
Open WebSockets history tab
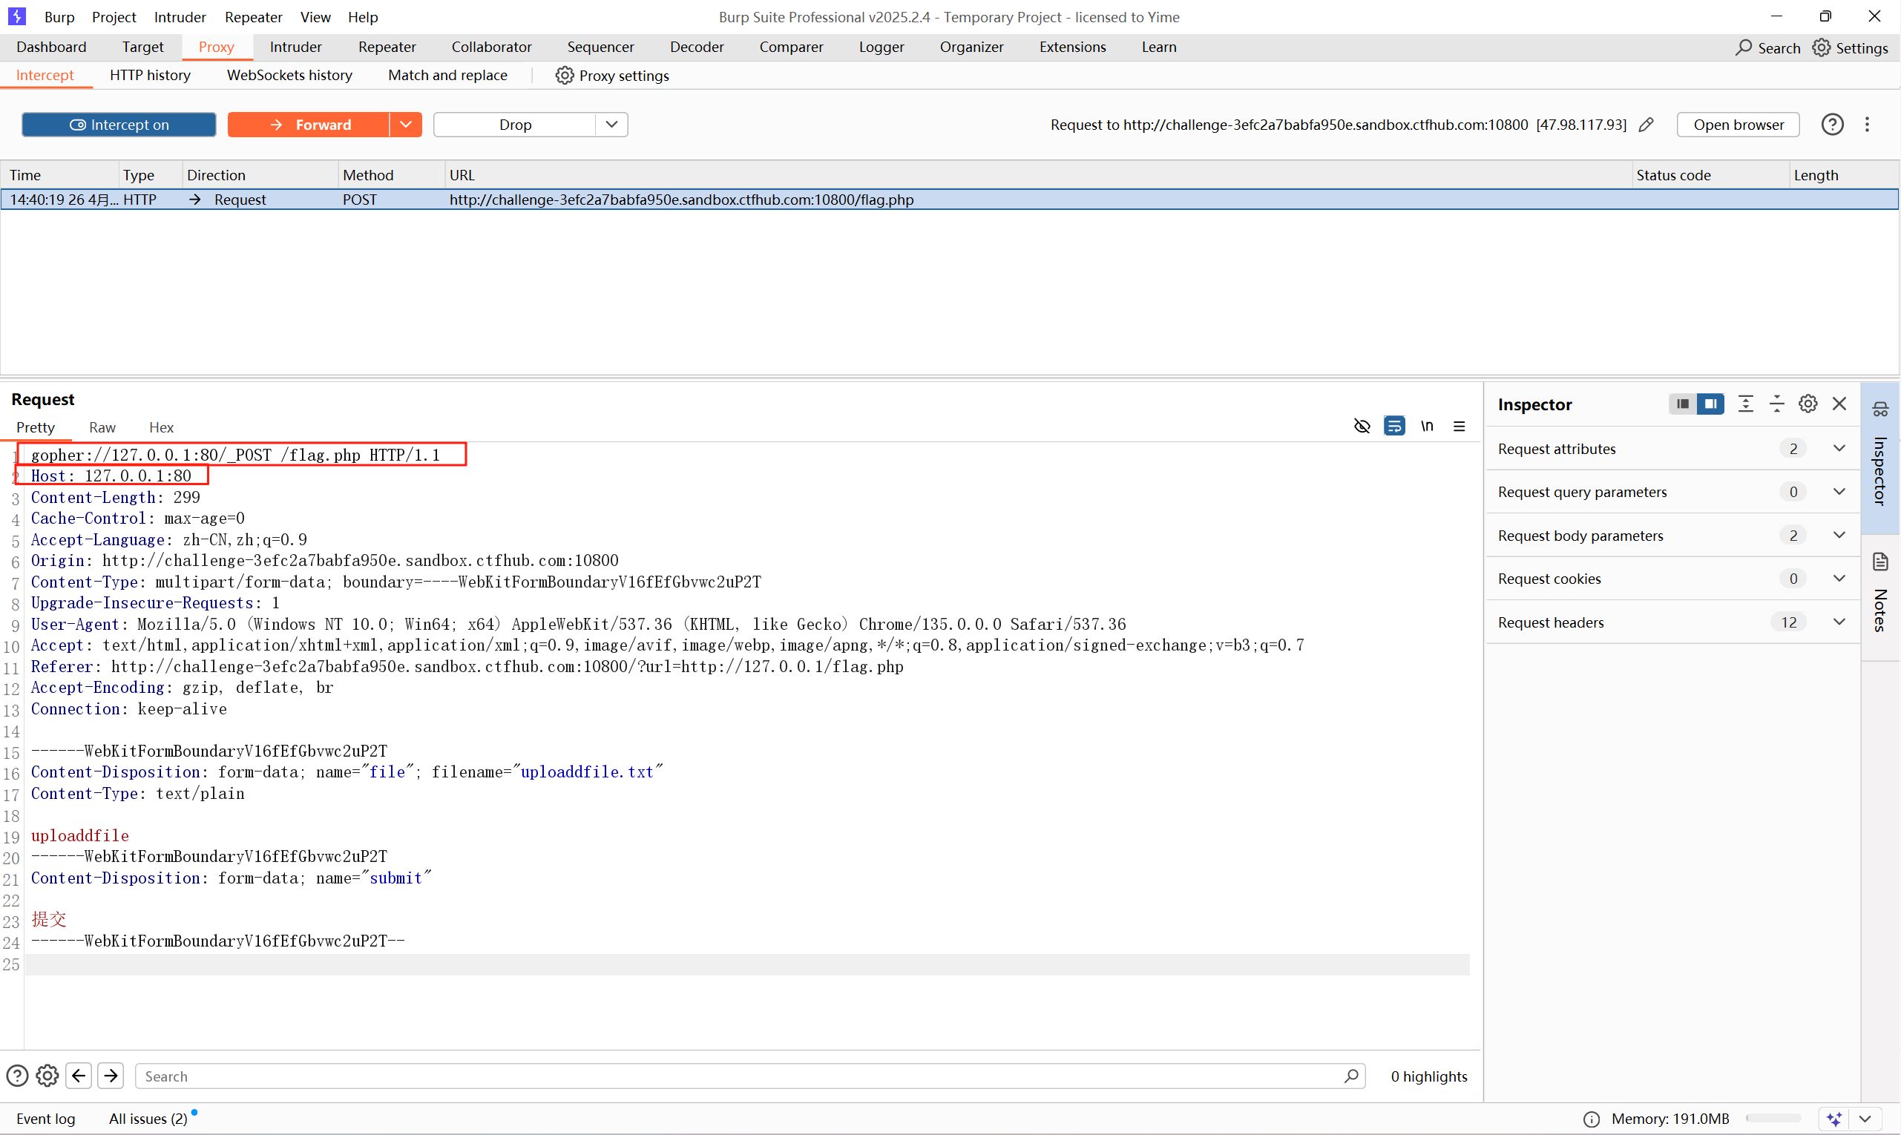click(x=289, y=75)
